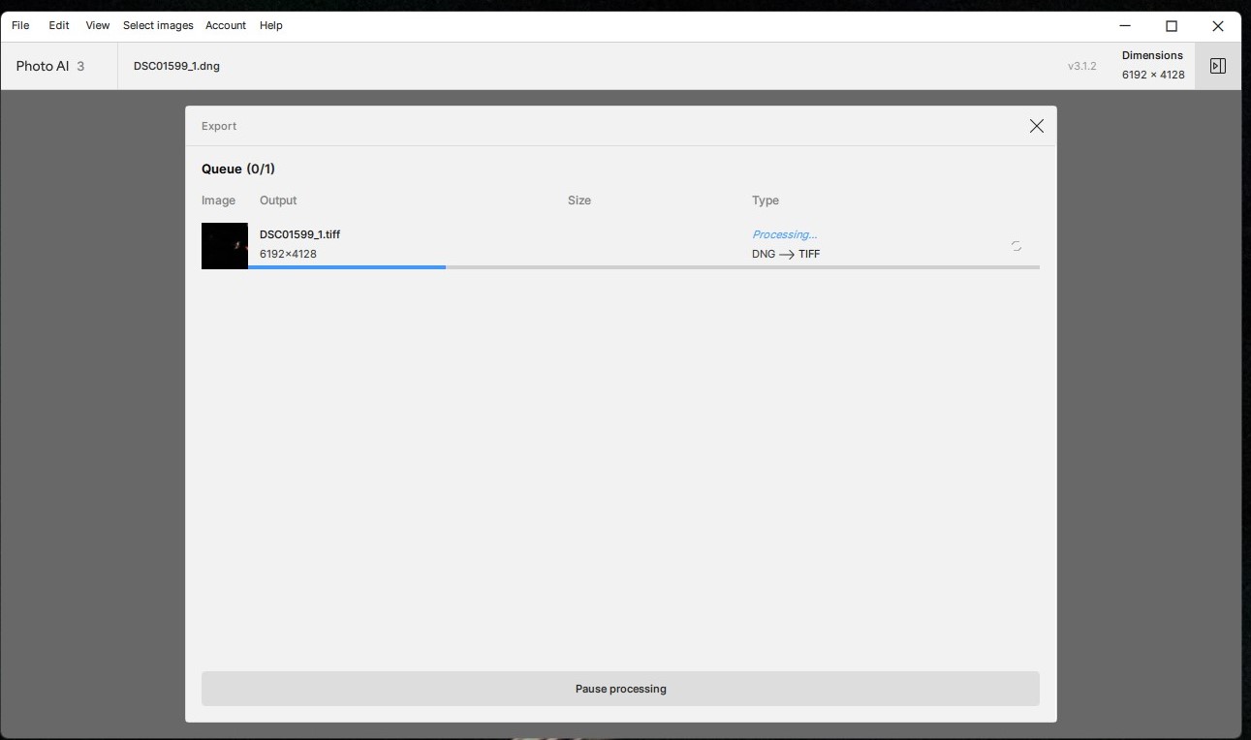1251x740 pixels.
Task: Click the DNG to TIFF arrow
Action: click(786, 255)
